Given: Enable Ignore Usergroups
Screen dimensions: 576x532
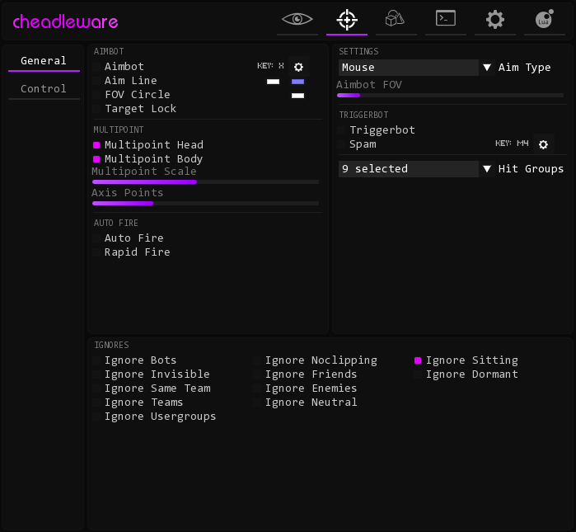Looking at the screenshot, I should tap(96, 417).
